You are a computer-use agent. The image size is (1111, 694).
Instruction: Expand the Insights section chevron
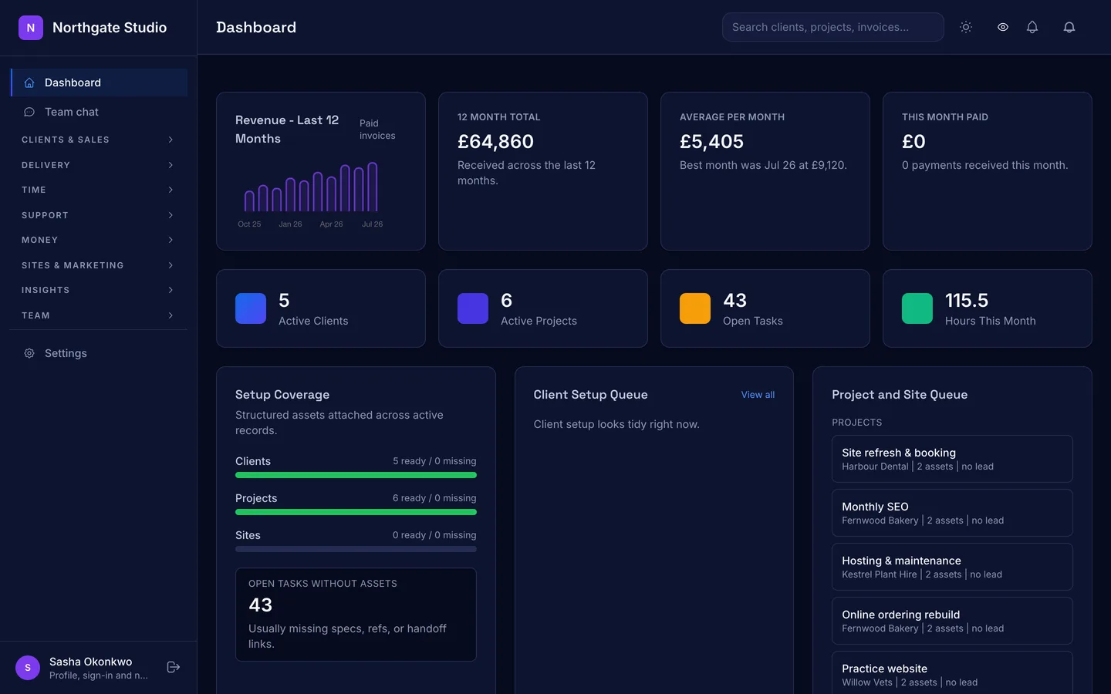pos(171,290)
